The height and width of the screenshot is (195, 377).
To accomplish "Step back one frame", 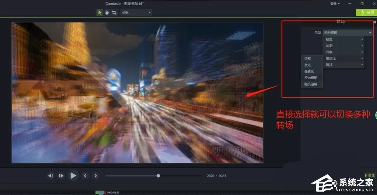I will (x=51, y=175).
